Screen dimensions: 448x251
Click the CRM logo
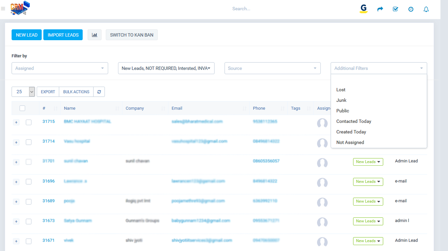coord(20,8)
